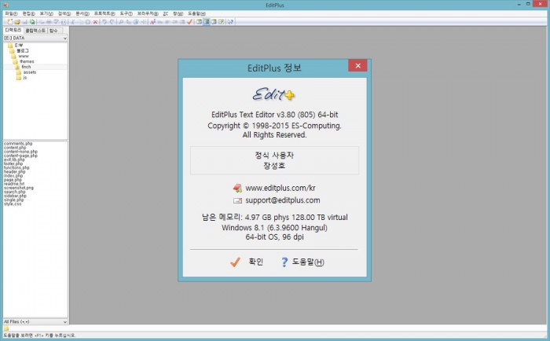Switch to the 클립텍스트 tab
The image size is (550, 341).
(x=35, y=31)
